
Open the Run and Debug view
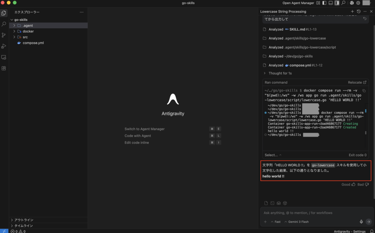(x=4, y=46)
